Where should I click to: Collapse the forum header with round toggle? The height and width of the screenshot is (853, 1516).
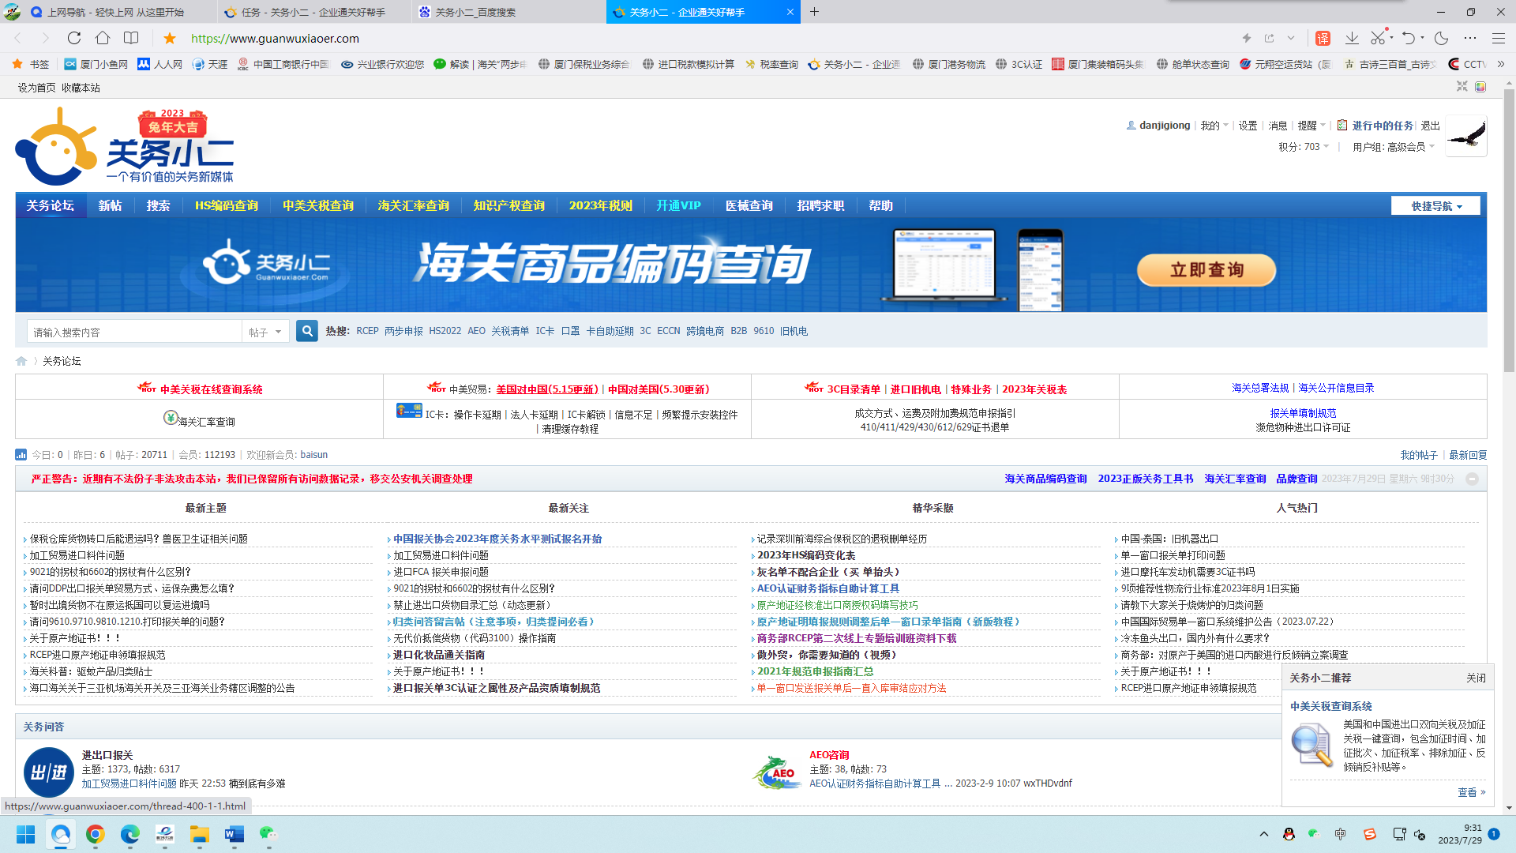1472,479
